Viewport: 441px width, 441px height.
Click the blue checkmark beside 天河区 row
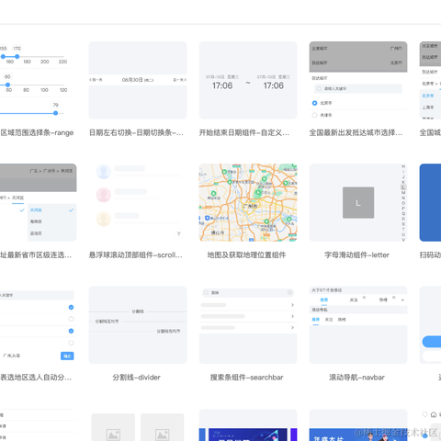(71, 210)
